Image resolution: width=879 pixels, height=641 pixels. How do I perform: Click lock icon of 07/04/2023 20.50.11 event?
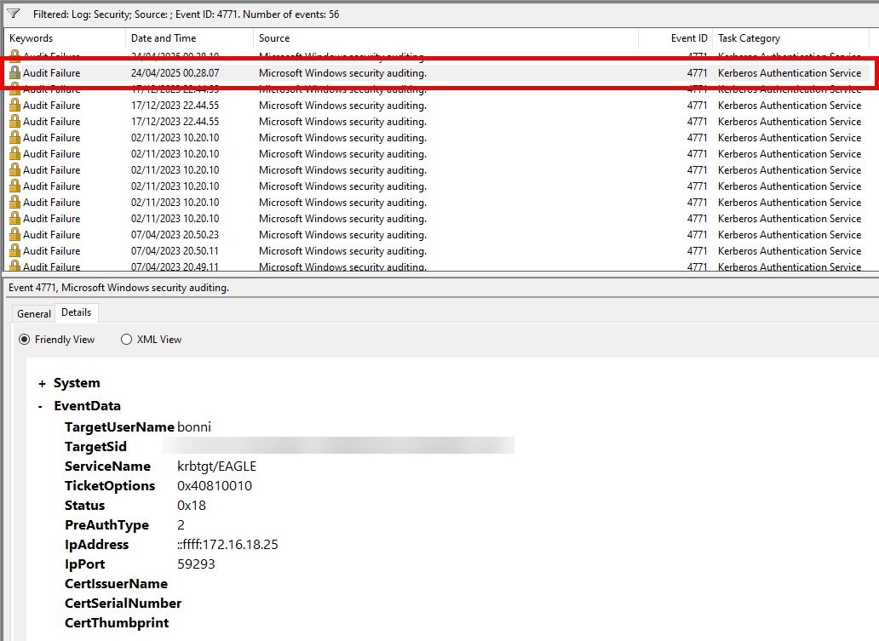pos(14,251)
